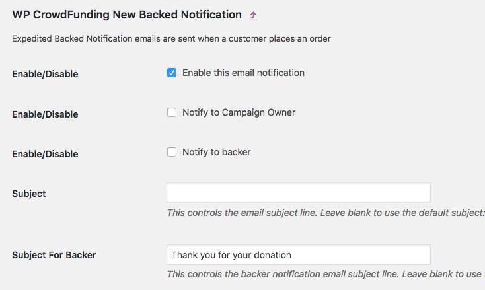Click the 'Enable this email notification' label text

pos(243,73)
